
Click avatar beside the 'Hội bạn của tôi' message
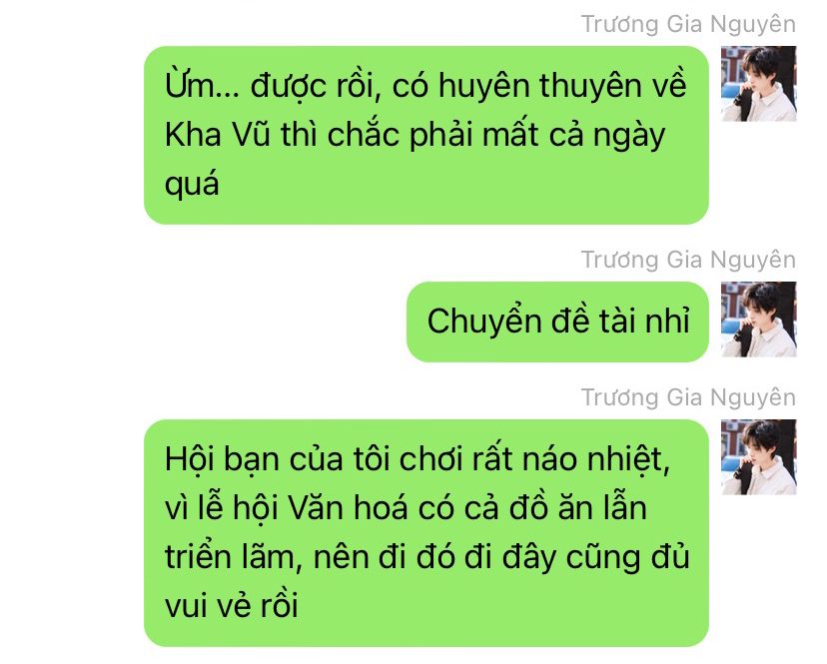coord(758,457)
